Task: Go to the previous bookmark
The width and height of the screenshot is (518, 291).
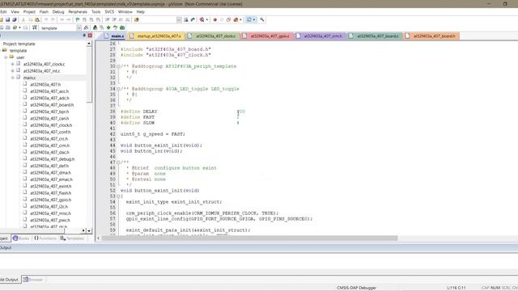Action: coord(84,19)
